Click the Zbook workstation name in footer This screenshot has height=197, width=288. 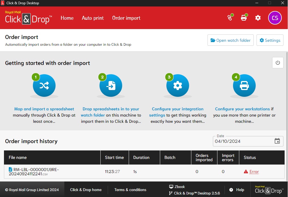coord(180,187)
